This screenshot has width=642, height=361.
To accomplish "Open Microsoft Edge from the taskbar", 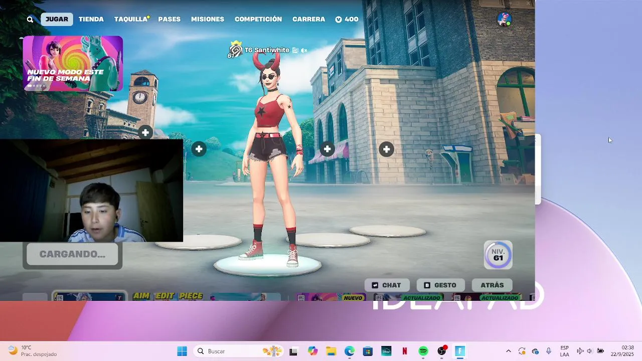I will (350, 351).
